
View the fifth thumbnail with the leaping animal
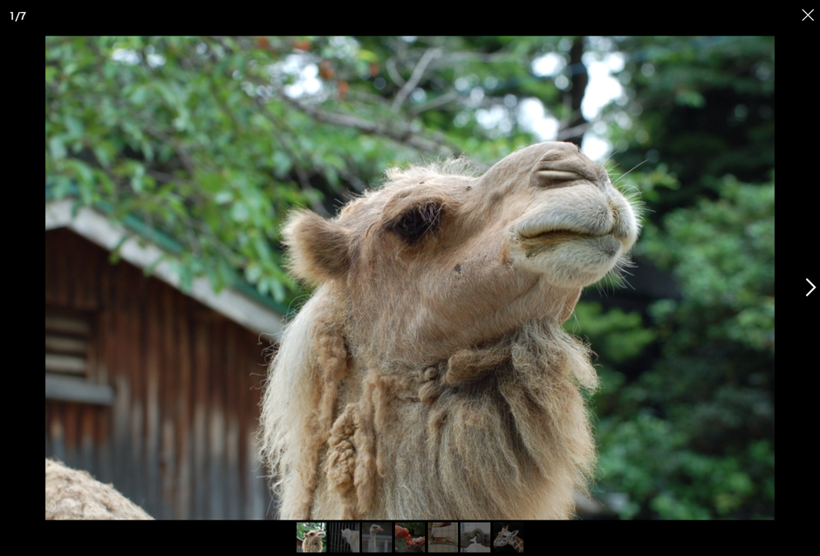(443, 538)
